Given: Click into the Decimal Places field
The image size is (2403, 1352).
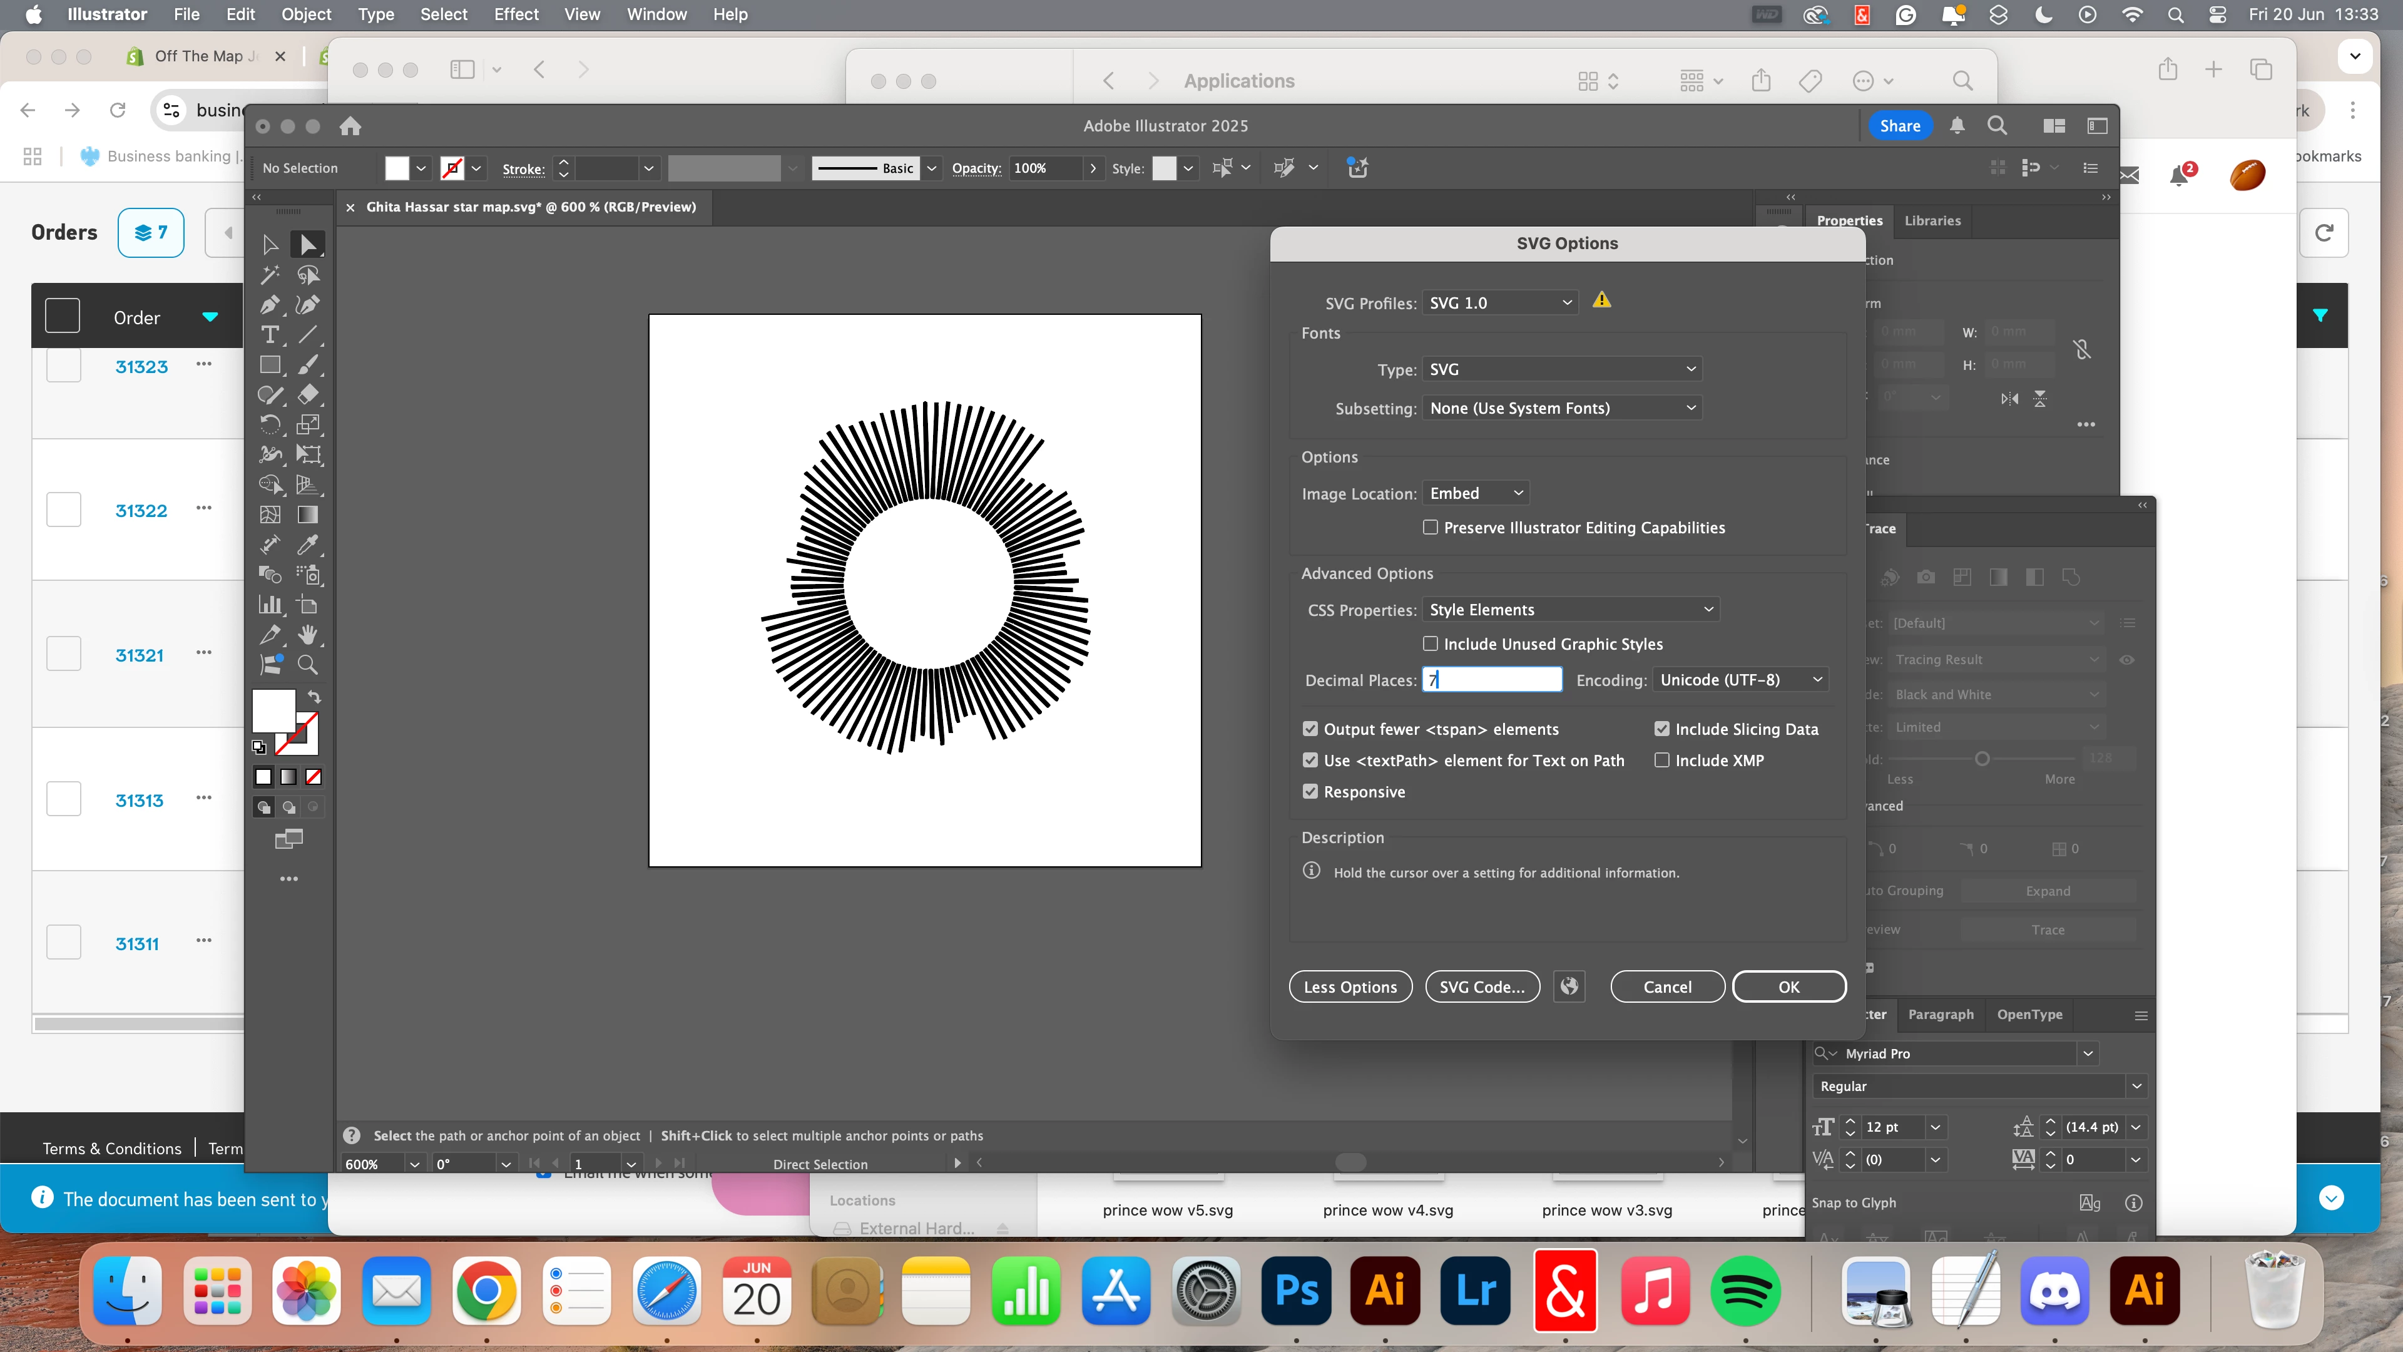Looking at the screenshot, I should click(1492, 679).
